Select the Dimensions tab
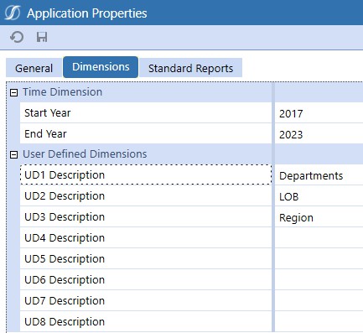The image size is (363, 333). pyautogui.click(x=101, y=67)
